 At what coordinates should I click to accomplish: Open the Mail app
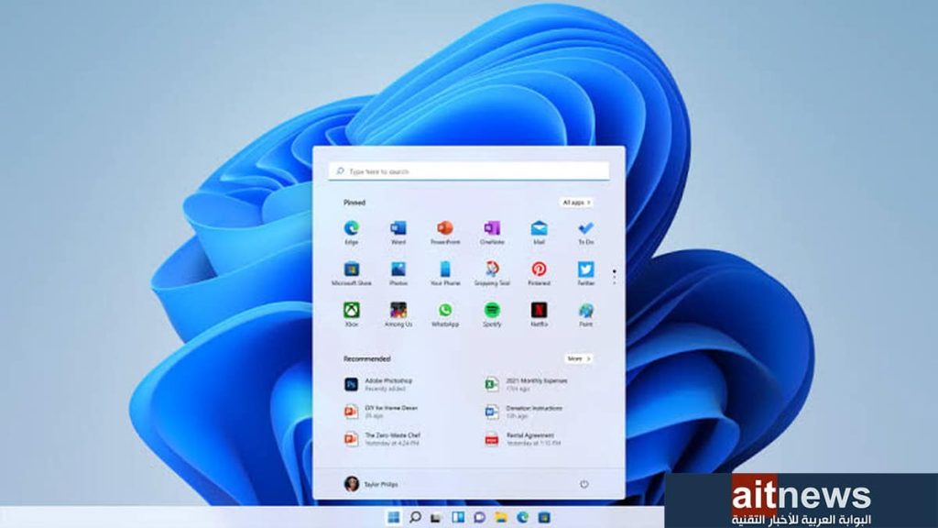click(x=539, y=232)
